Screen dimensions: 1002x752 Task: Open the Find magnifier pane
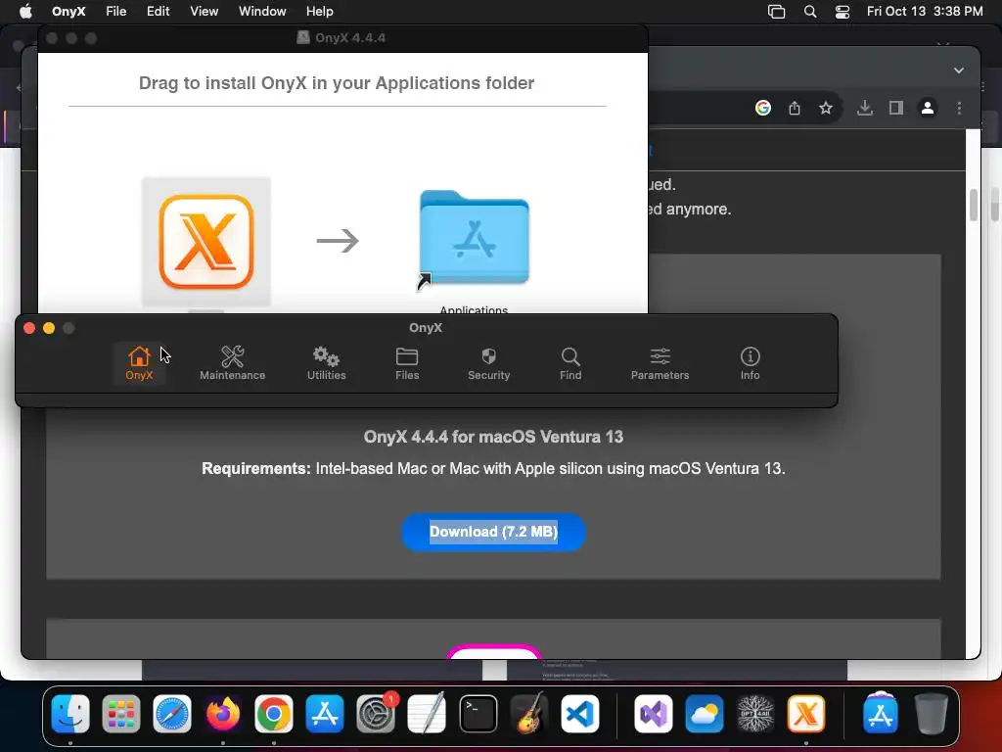point(570,363)
